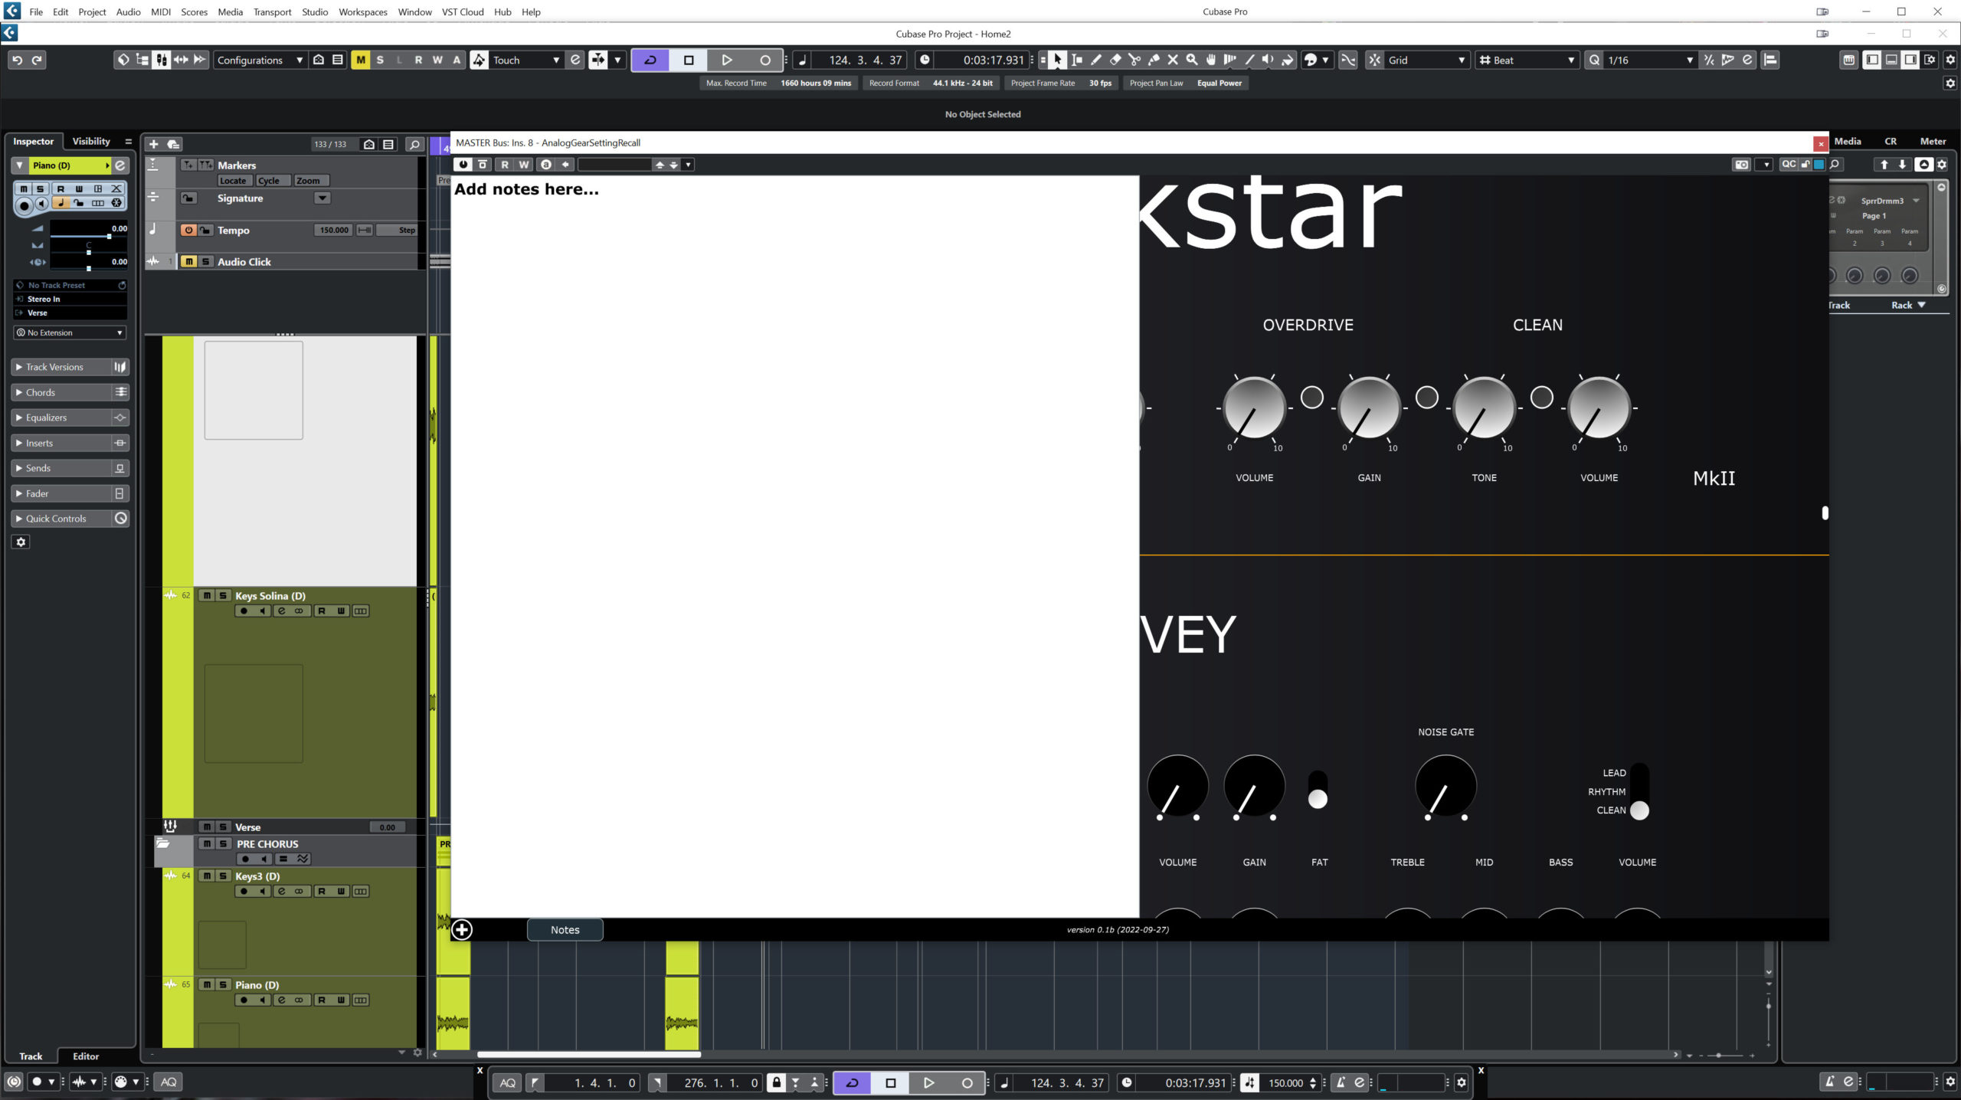Select the Erase tool
The height and width of the screenshot is (1100, 1961).
[1115, 60]
